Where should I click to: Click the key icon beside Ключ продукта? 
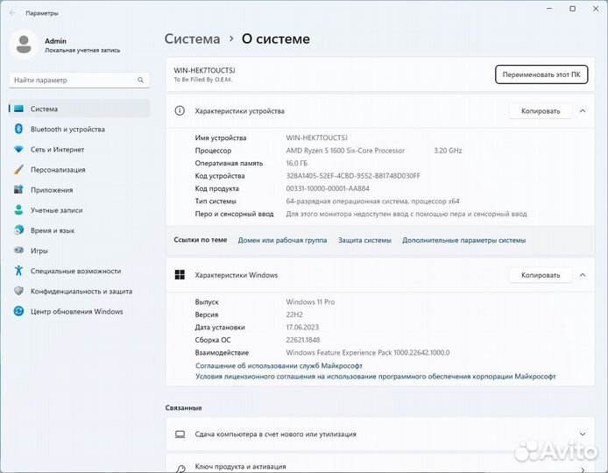point(180,469)
